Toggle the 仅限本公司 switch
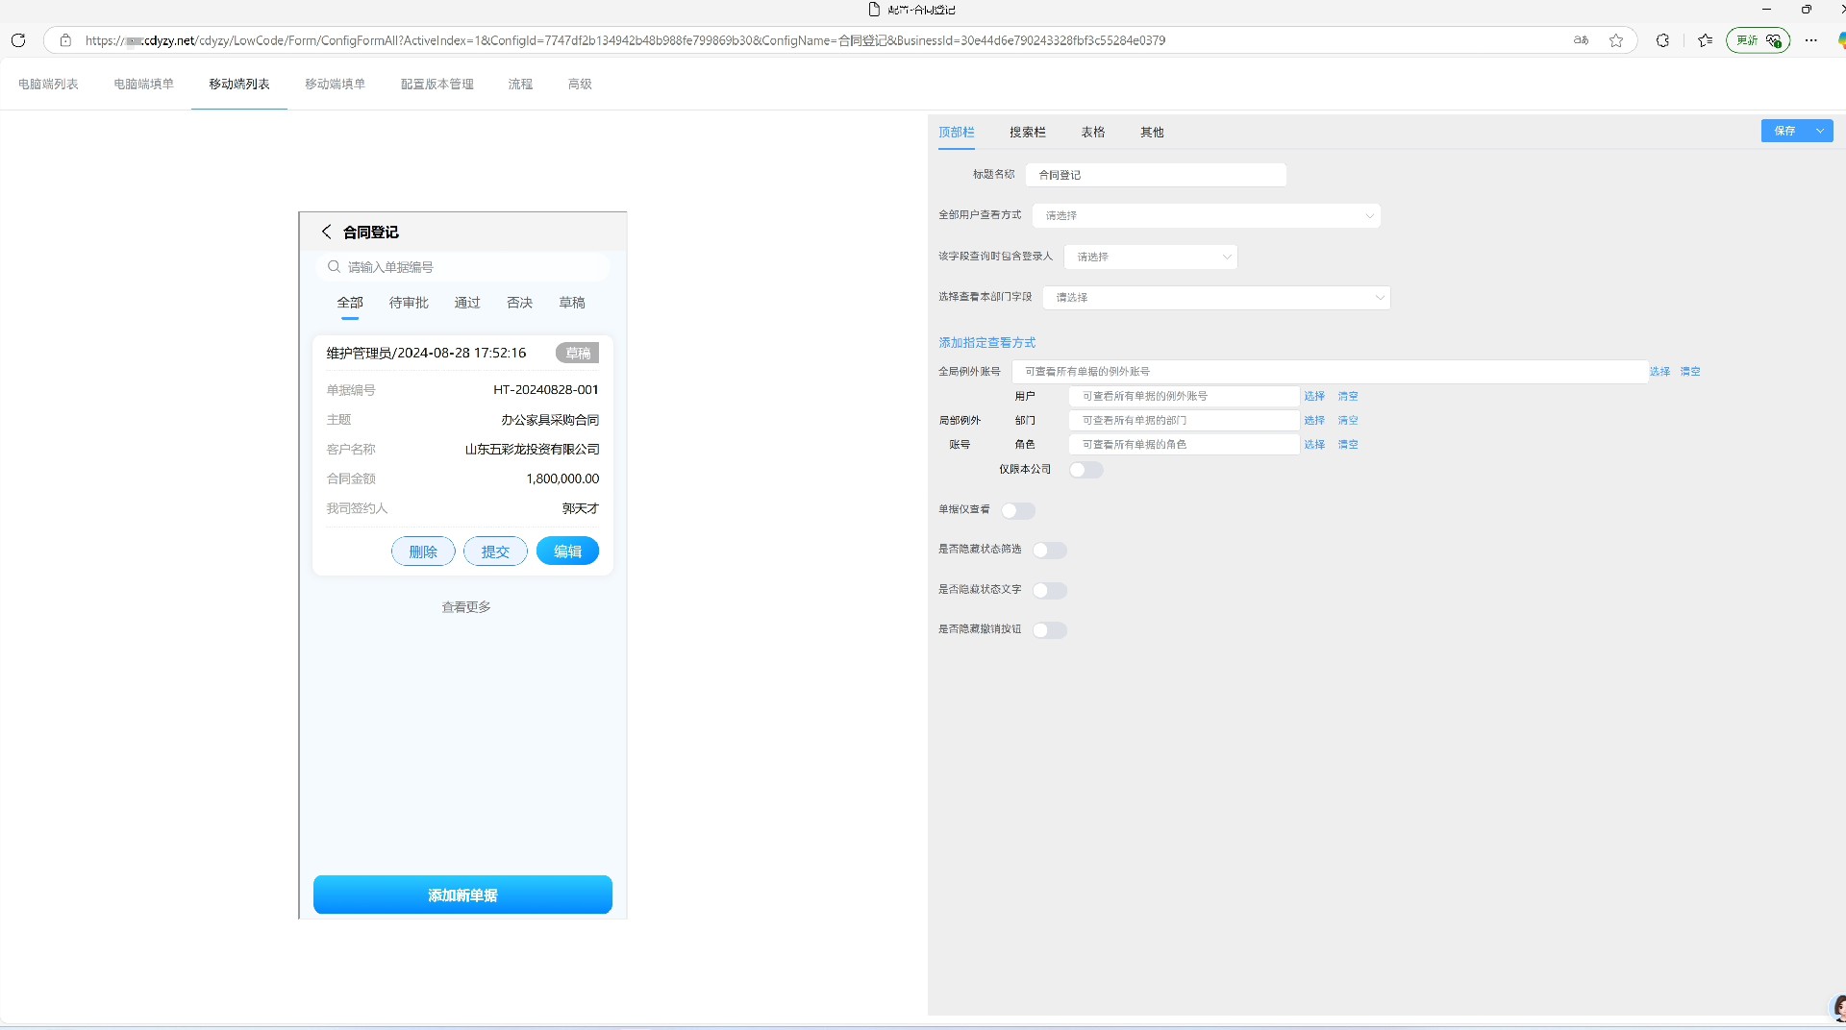 pyautogui.click(x=1085, y=470)
